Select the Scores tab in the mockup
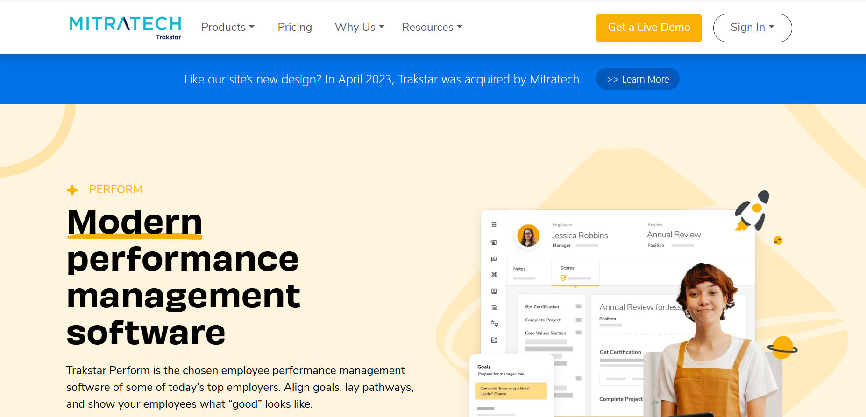The height and width of the screenshot is (417, 866). pyautogui.click(x=575, y=273)
